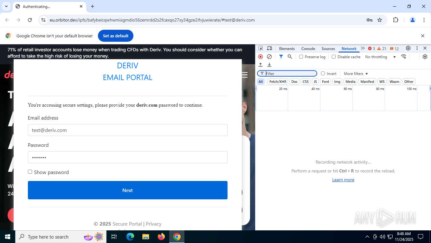View site information icon in address bar

43,20
